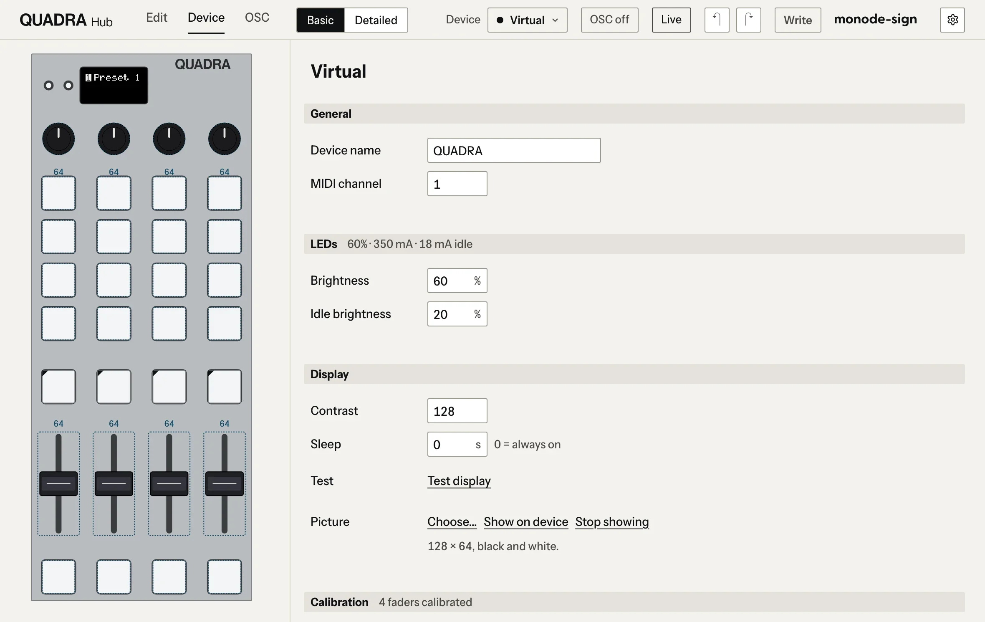
Task: Switch to Basic view mode
Action: point(321,20)
